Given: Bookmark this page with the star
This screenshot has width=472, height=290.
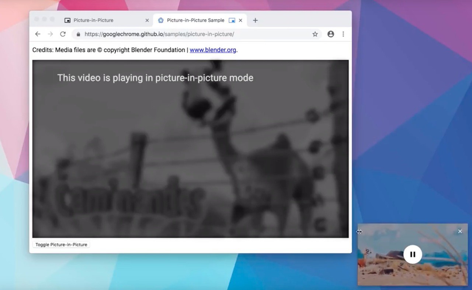Looking at the screenshot, I should 315,34.
